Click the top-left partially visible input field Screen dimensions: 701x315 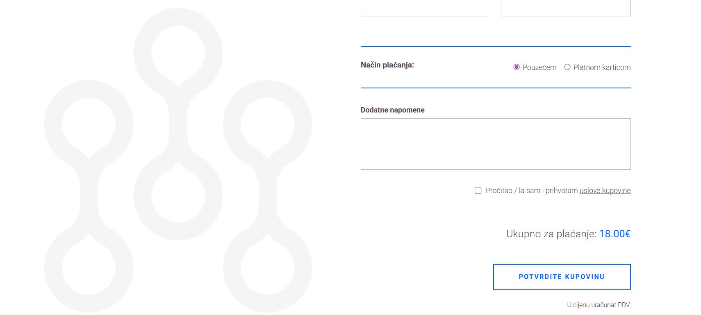click(425, 8)
